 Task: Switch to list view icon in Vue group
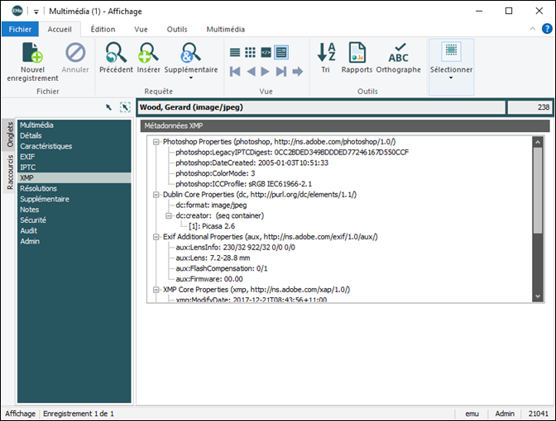(x=236, y=52)
